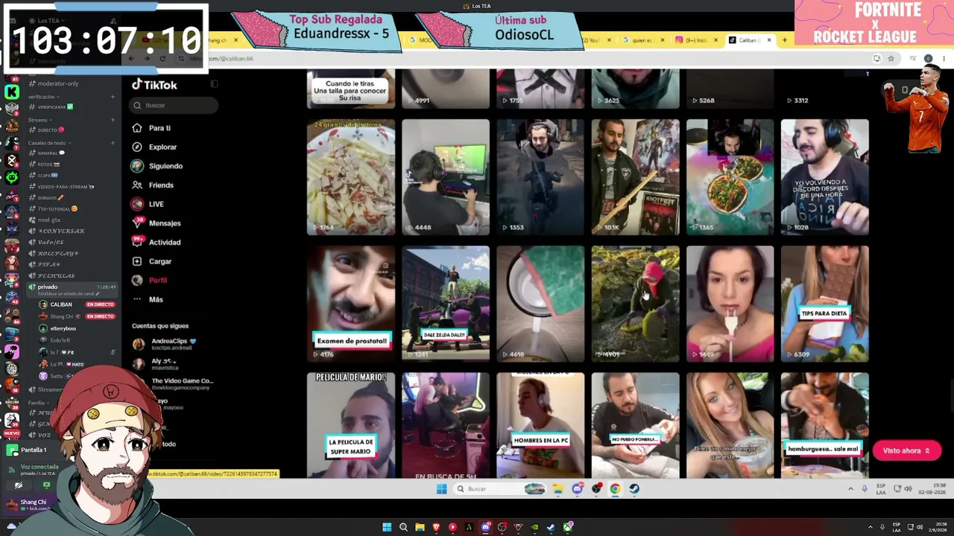954x536 pixels.
Task: Click the Start button on the inner taskbar
Action: [441, 489]
